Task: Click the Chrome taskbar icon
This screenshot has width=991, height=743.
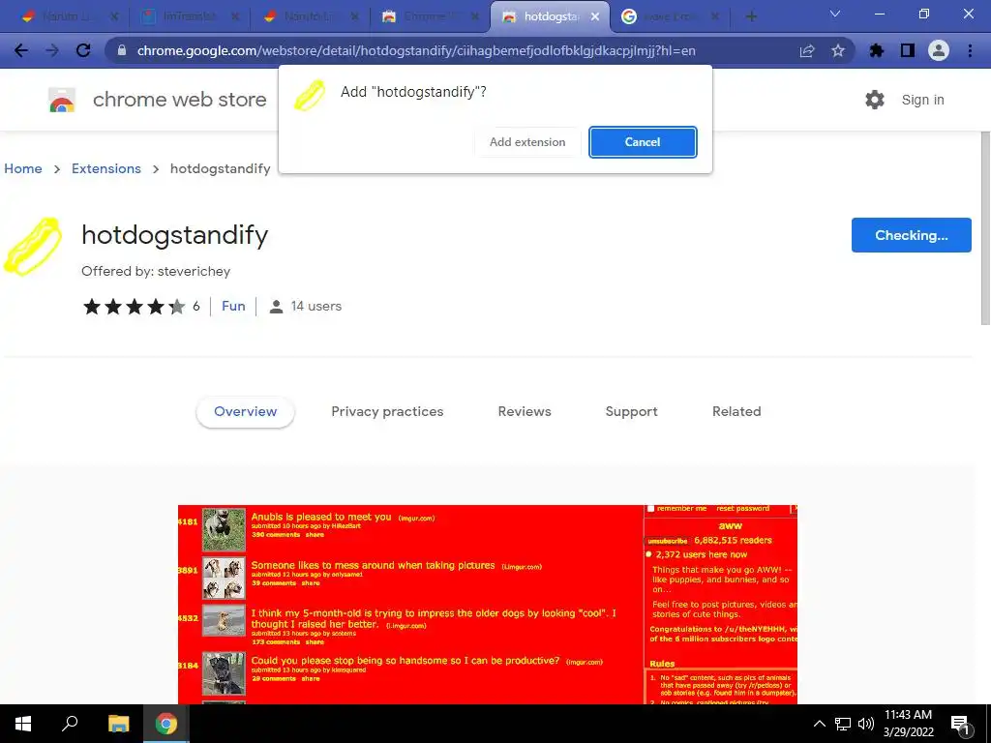Action: click(x=166, y=724)
